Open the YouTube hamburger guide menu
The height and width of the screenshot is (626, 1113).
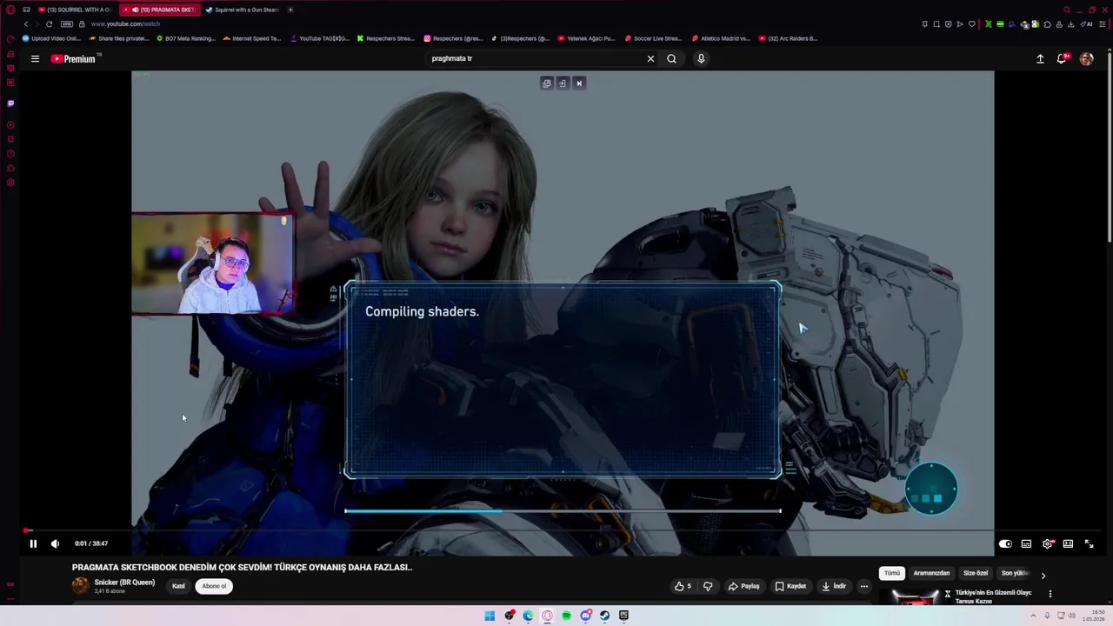click(35, 58)
